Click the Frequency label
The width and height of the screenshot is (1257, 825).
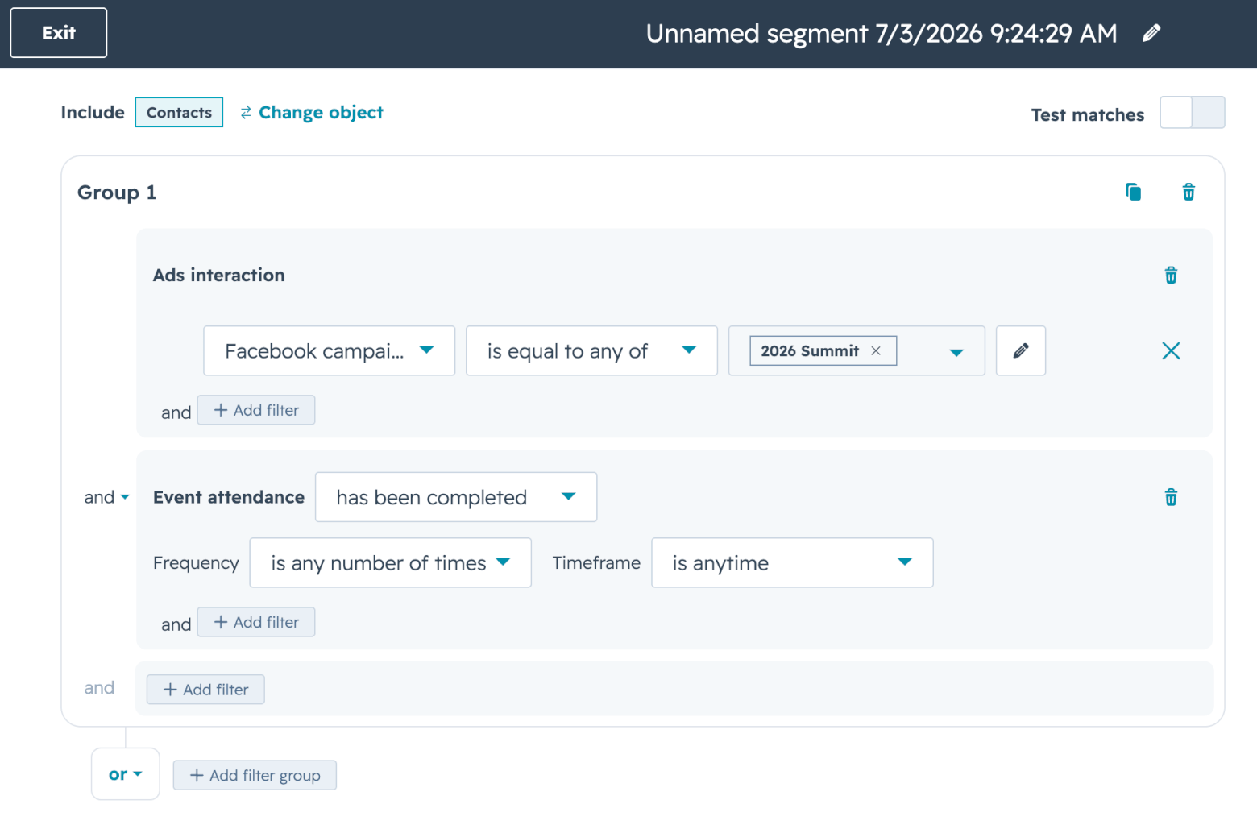pos(196,563)
